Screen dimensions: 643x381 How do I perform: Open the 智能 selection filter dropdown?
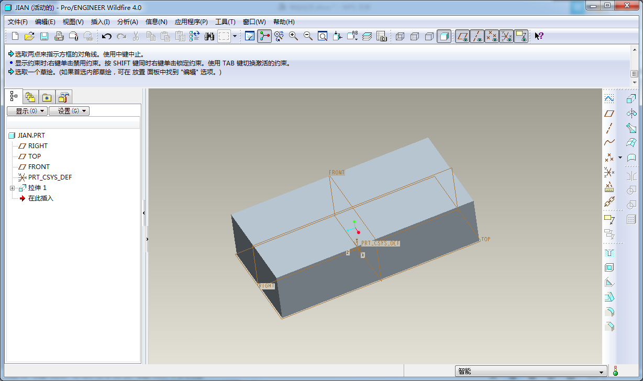click(x=531, y=371)
